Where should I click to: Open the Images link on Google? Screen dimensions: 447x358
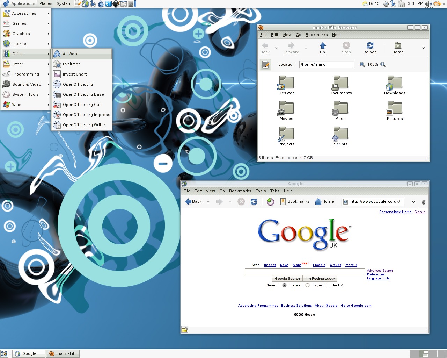270,265
